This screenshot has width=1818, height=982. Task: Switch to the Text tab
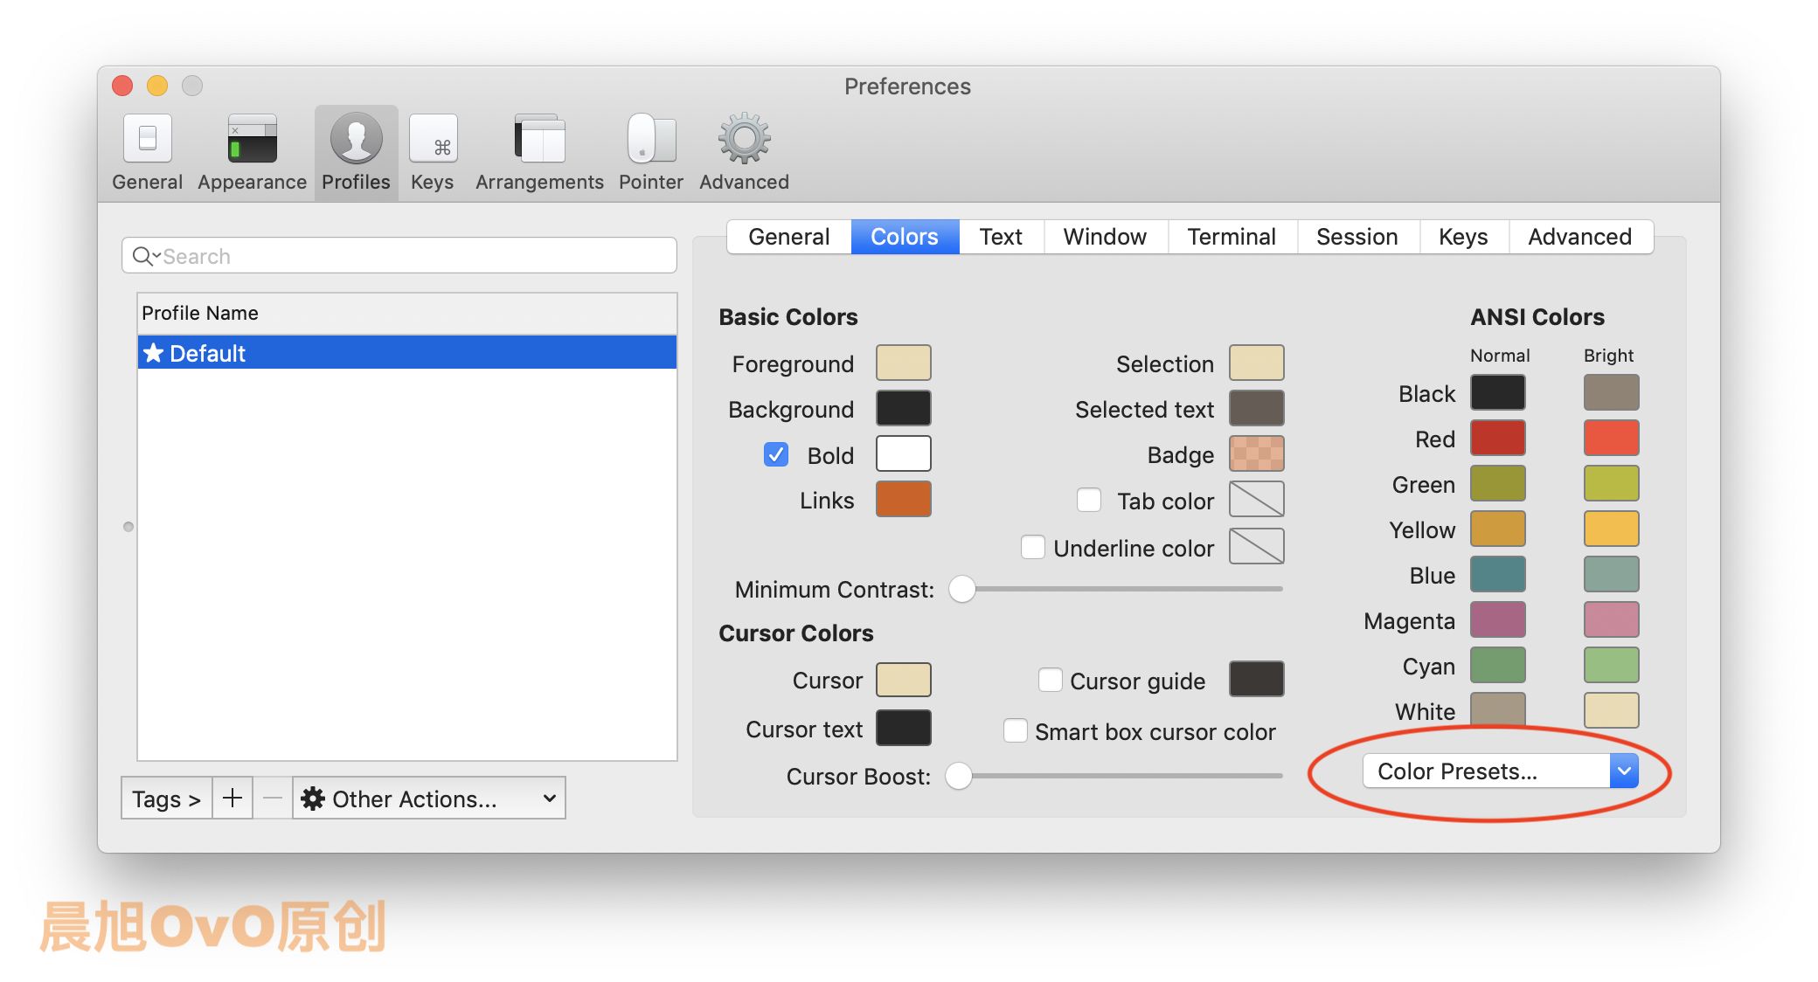[x=1001, y=237]
